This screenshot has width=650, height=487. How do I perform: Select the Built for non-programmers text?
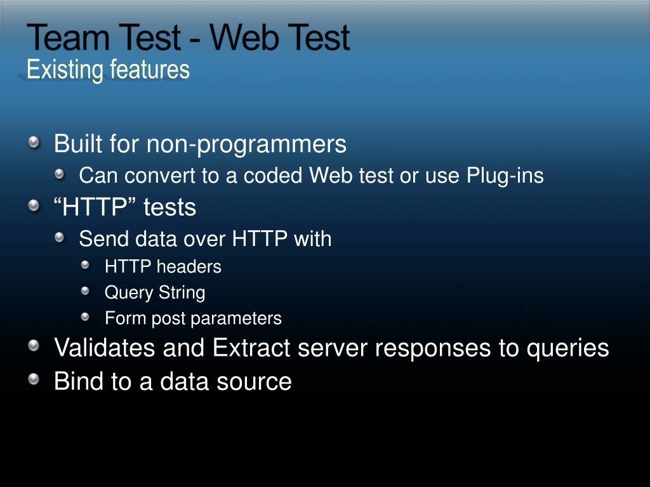[200, 145]
